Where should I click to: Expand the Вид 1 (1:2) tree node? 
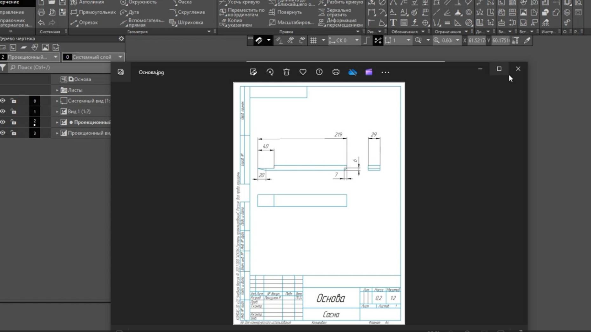(x=57, y=112)
